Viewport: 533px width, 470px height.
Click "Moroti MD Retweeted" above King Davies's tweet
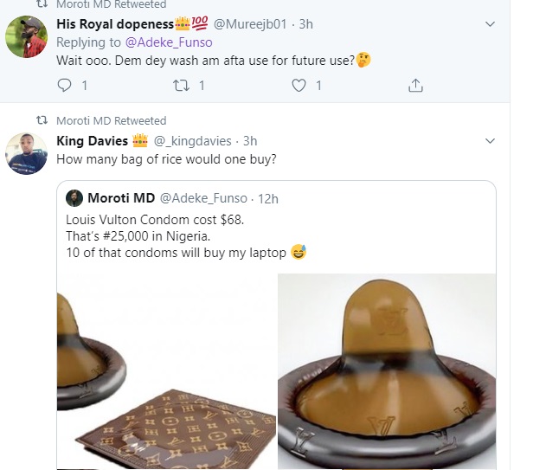pyautogui.click(x=111, y=120)
